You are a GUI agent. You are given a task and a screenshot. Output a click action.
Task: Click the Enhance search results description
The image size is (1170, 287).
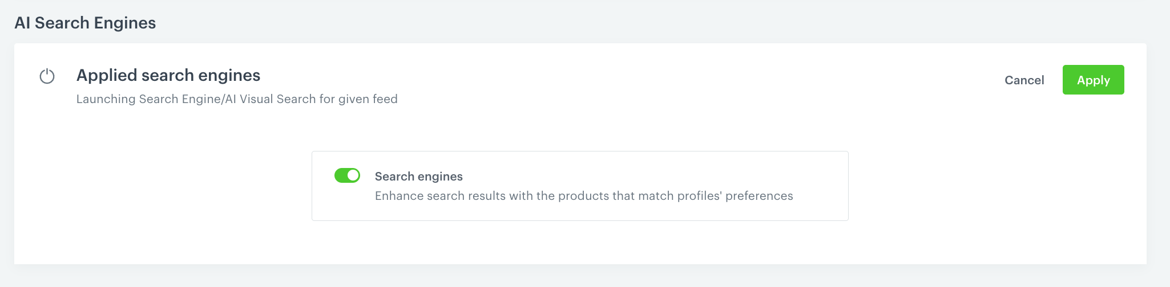click(x=584, y=196)
